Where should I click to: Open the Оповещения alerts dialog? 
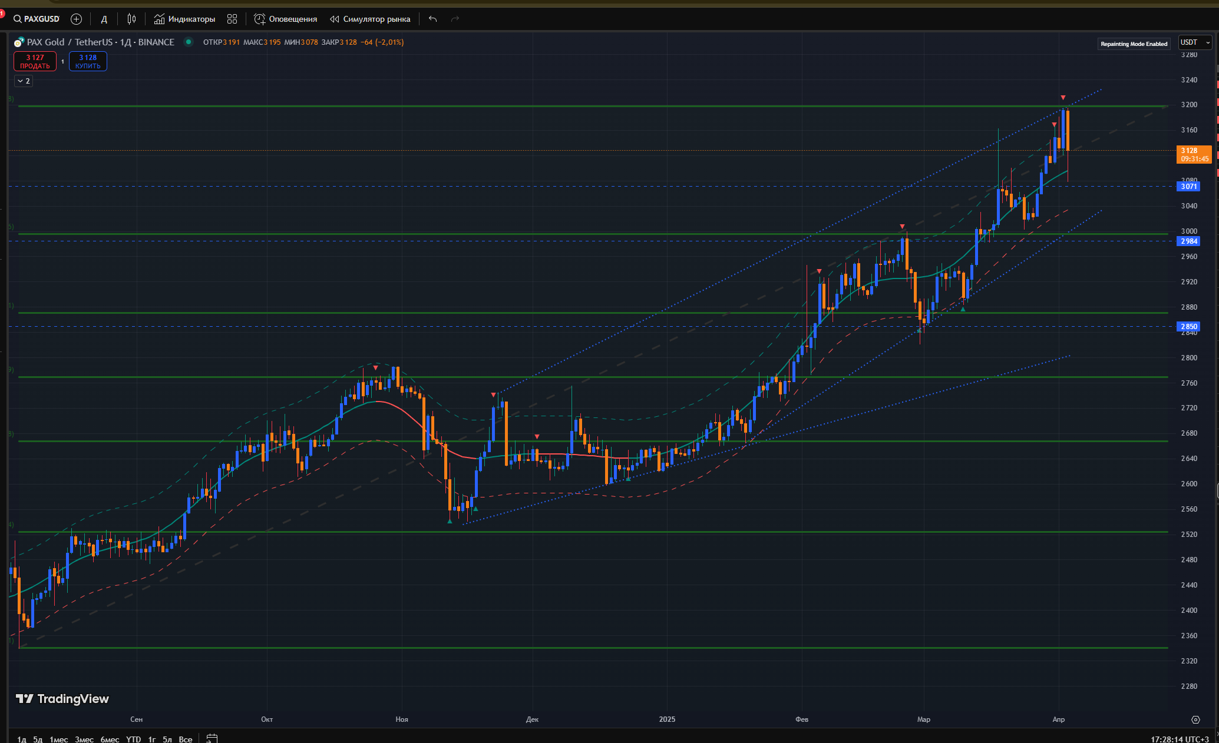286,19
